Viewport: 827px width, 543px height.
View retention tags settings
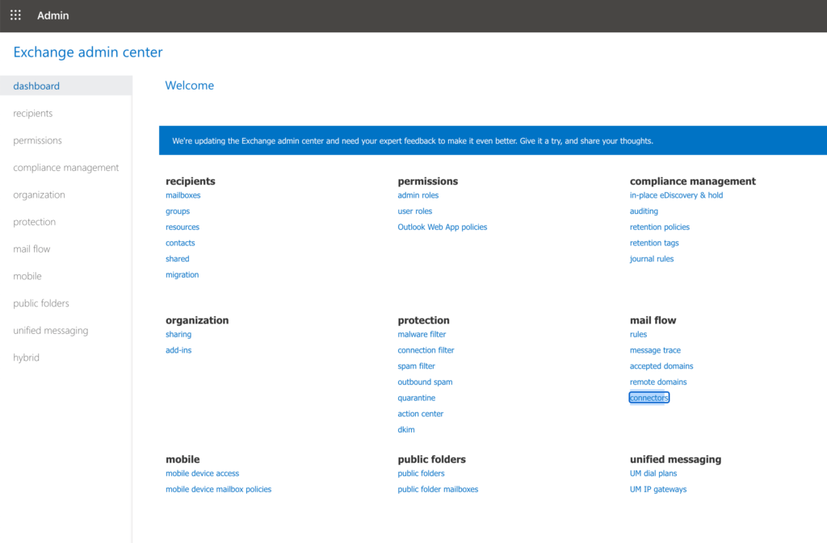[654, 243]
